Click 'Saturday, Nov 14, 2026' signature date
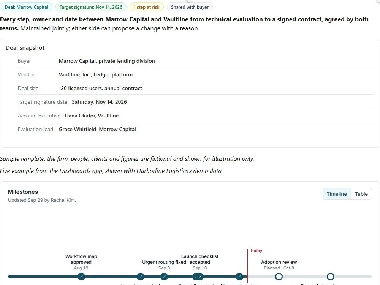 coord(99,102)
